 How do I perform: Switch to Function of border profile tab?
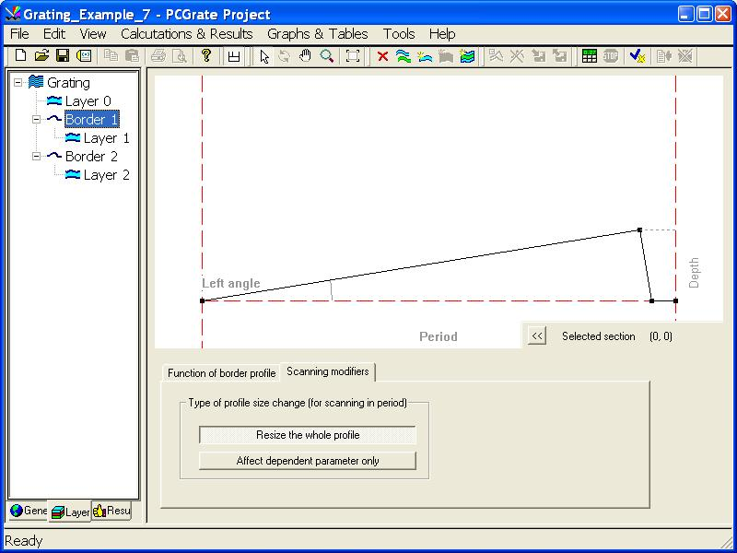[x=221, y=373]
